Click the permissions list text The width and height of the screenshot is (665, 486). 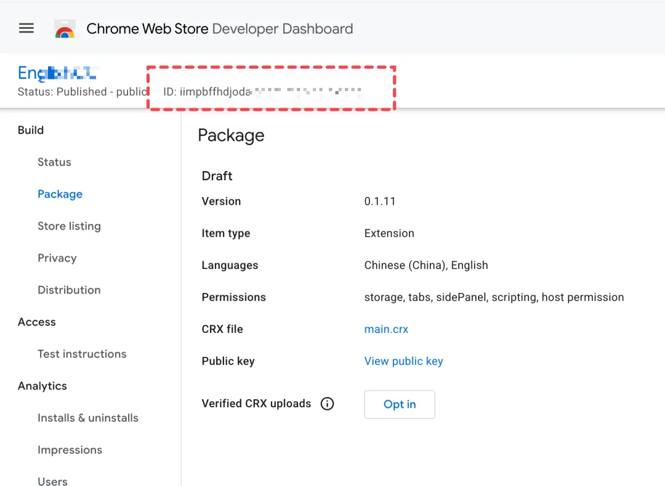tap(494, 297)
